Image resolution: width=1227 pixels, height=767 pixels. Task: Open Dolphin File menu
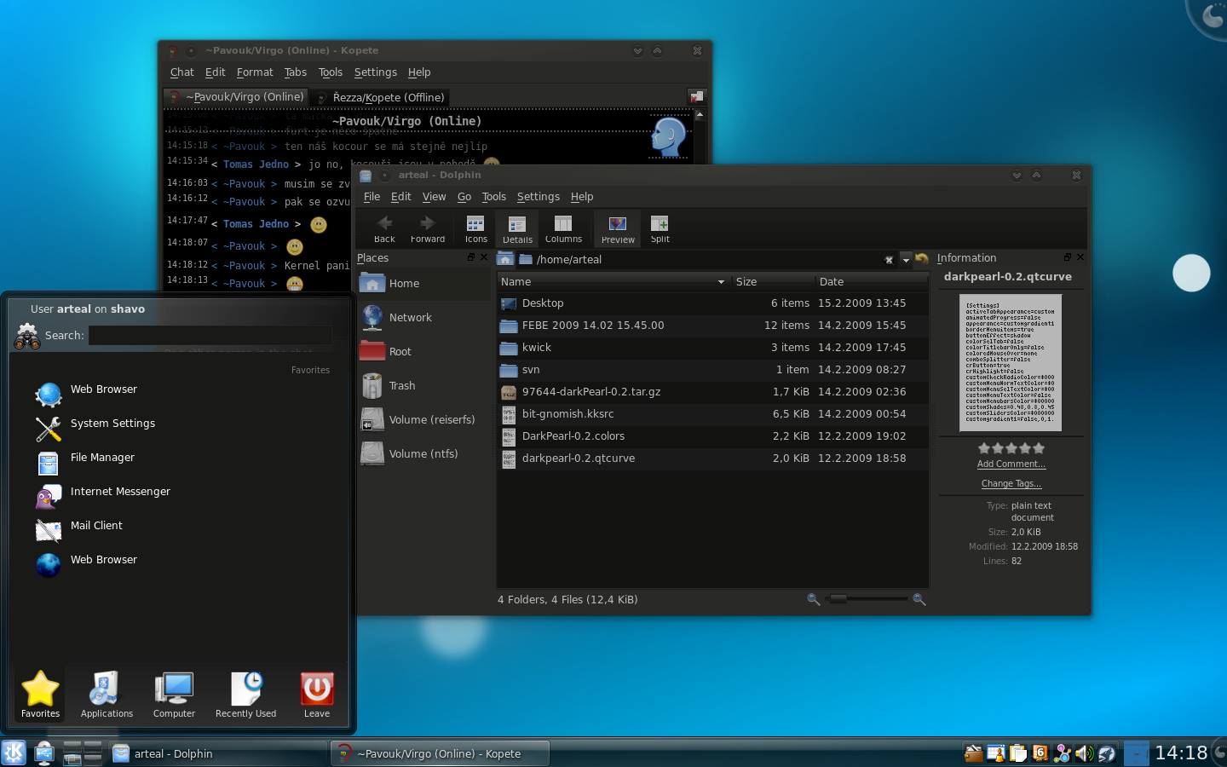(x=372, y=197)
